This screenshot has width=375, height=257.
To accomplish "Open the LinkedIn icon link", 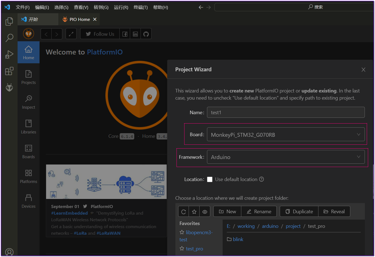I will pyautogui.click(x=135, y=34).
